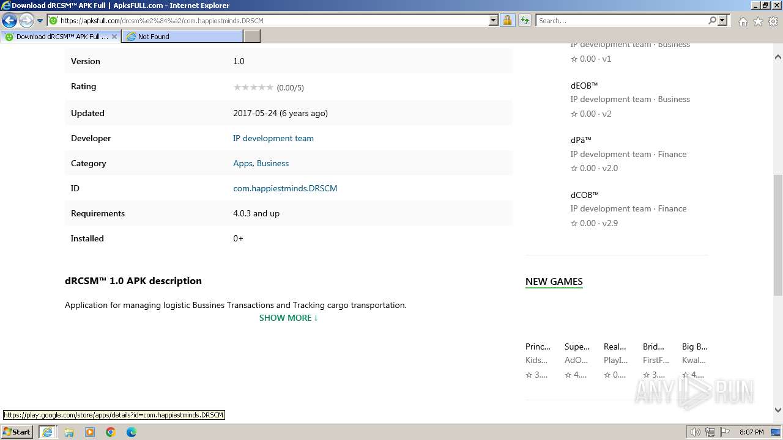Open the security lock report icon
This screenshot has width=783, height=440.
click(507, 21)
